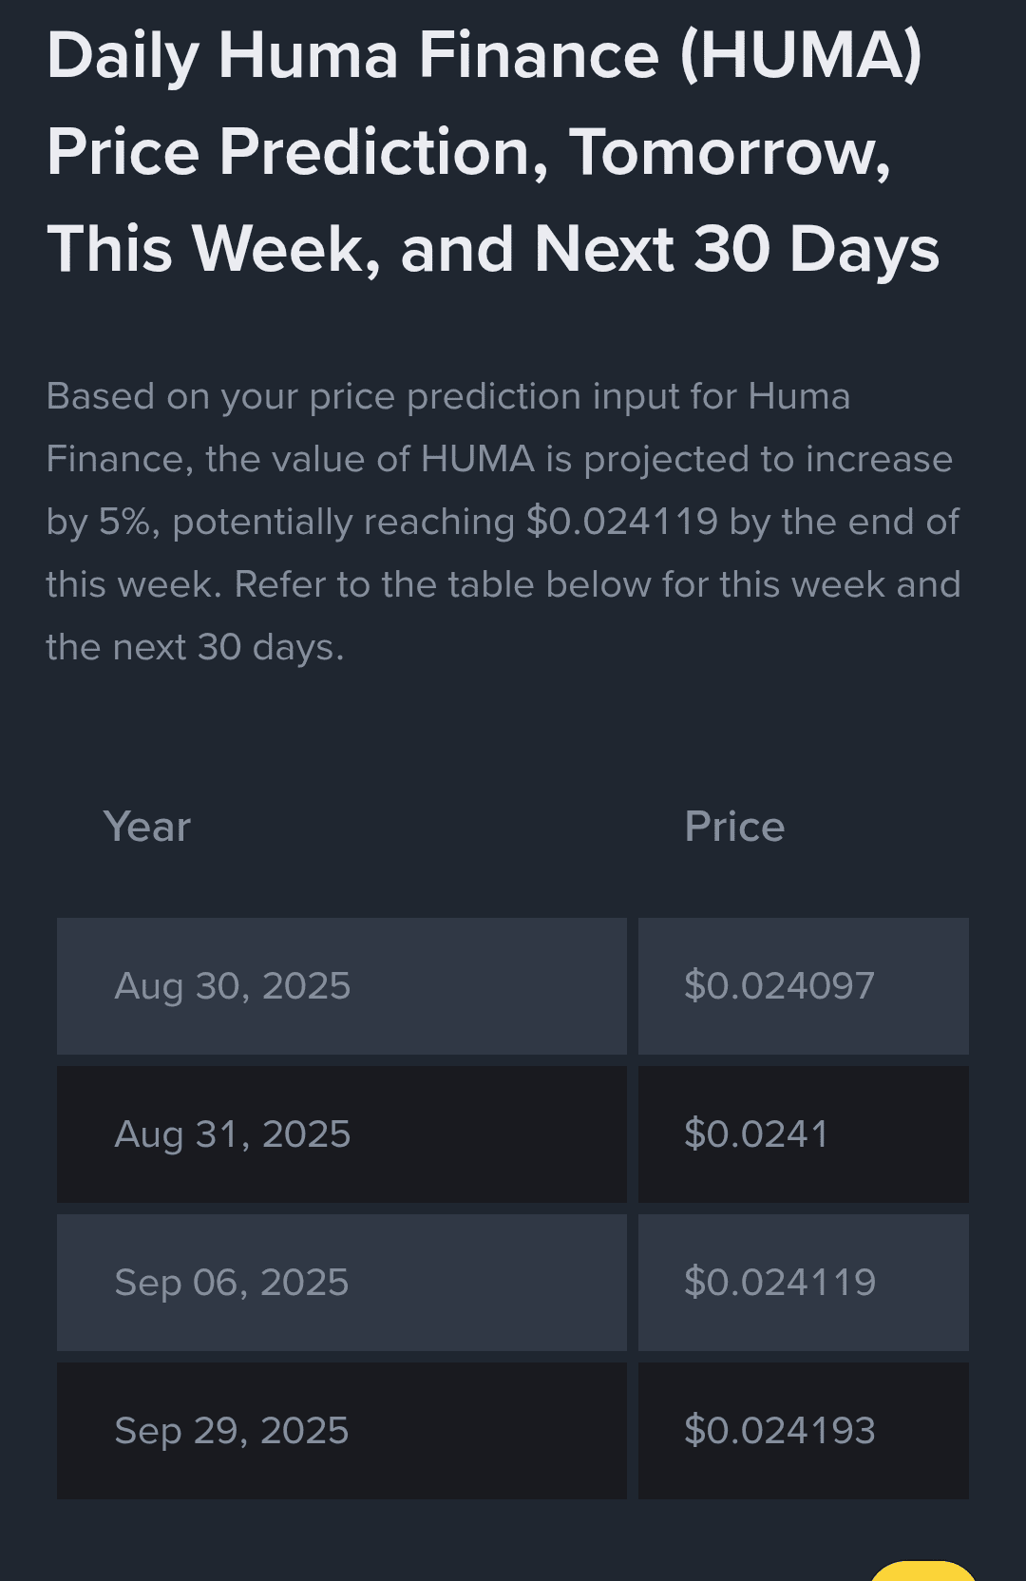This screenshot has width=1026, height=1581.
Task: Select the Year column header
Action: 147,827
